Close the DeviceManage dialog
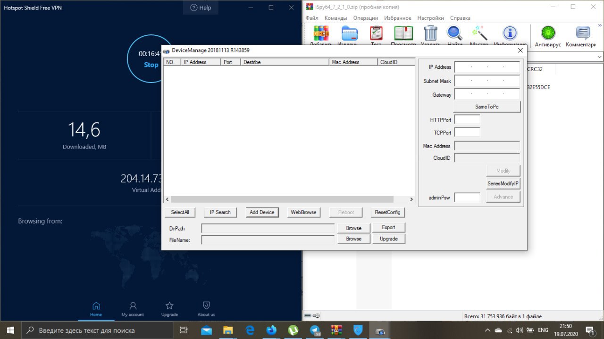Image resolution: width=604 pixels, height=339 pixels. [x=520, y=50]
